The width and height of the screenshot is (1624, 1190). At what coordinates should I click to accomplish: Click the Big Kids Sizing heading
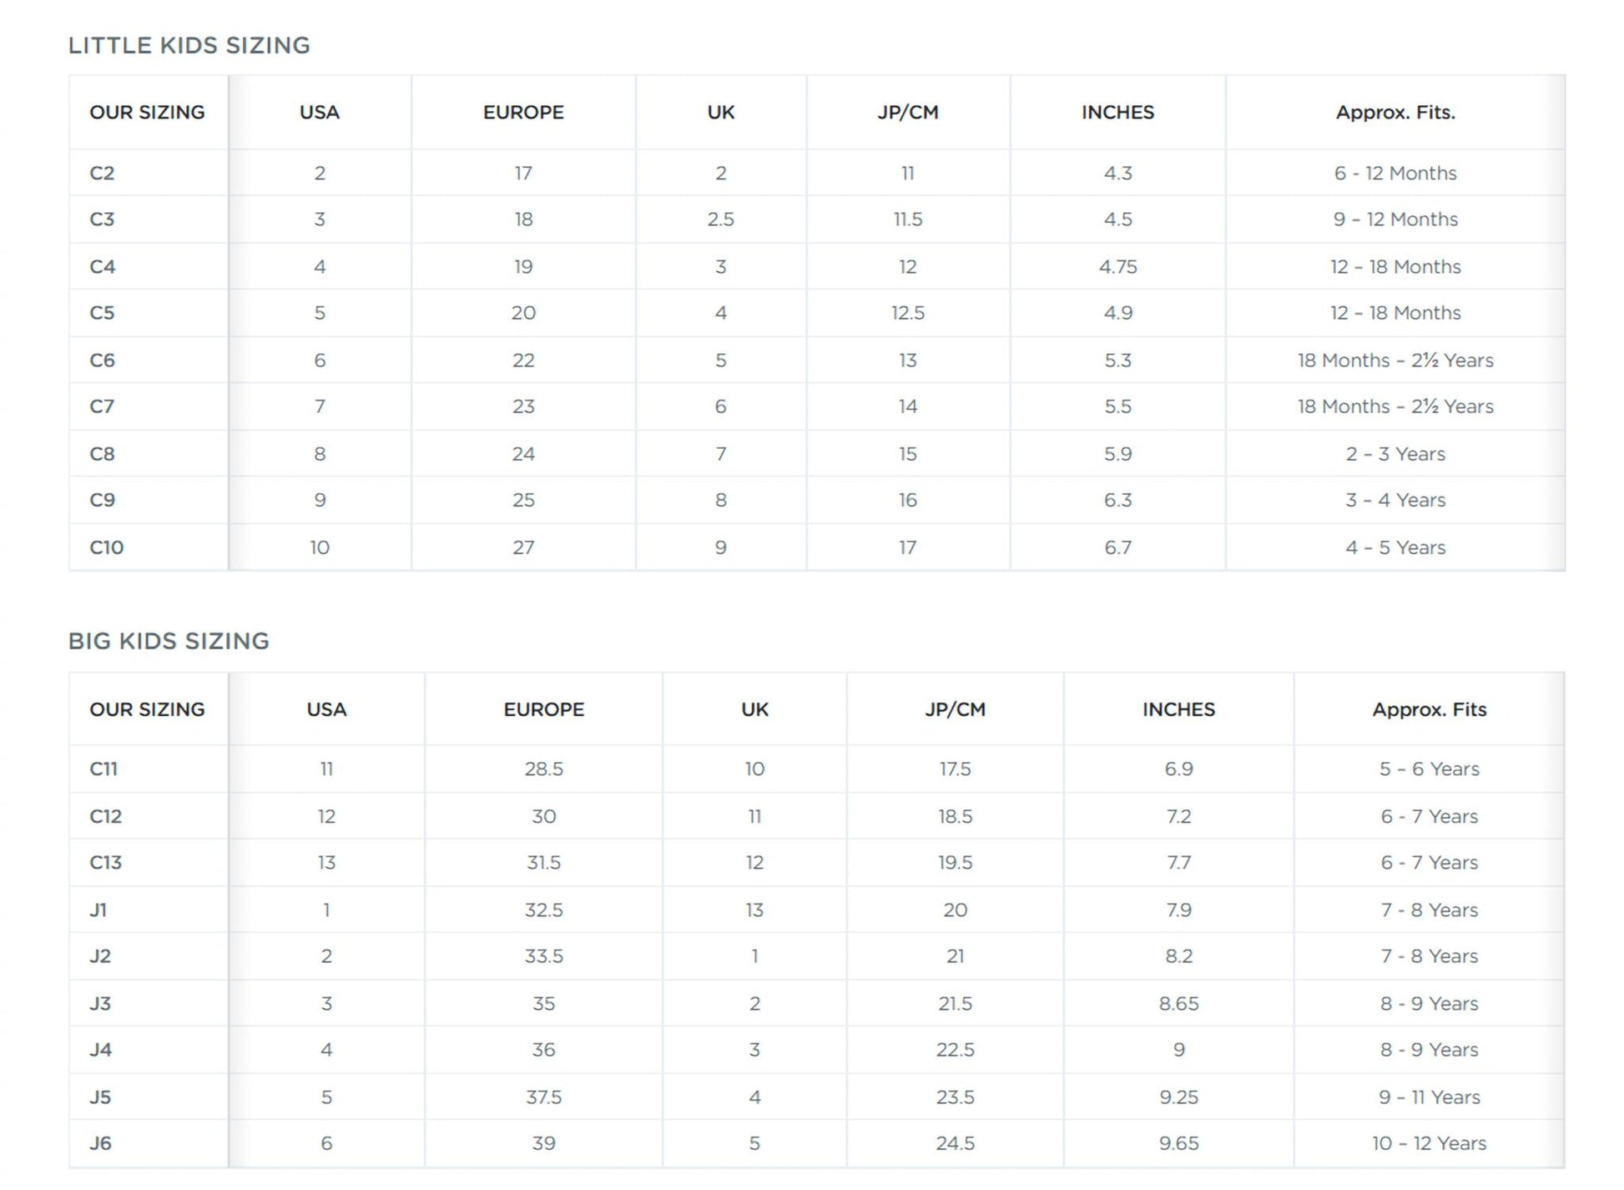tap(169, 641)
